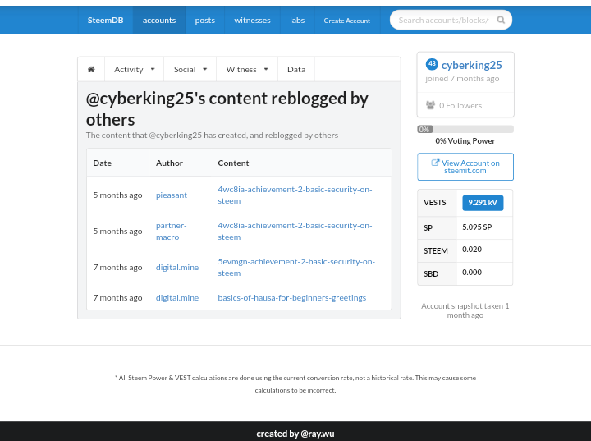This screenshot has height=441, width=591.
Task: Open digital.mine author for hausa post
Action: (x=177, y=297)
